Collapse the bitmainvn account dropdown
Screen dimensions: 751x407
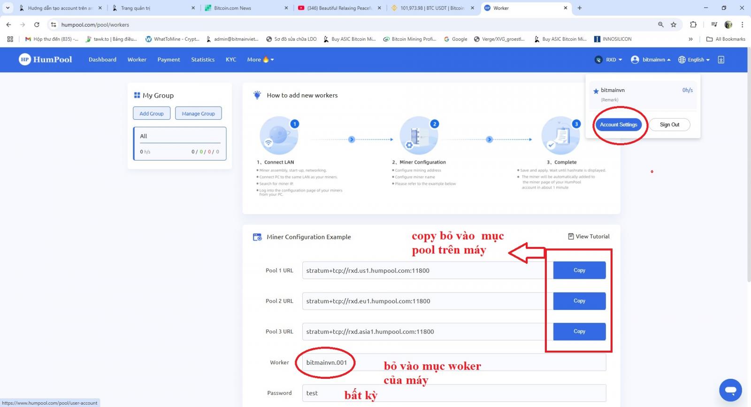651,60
